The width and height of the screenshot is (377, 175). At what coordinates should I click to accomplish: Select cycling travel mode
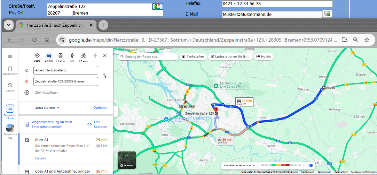pos(84,58)
